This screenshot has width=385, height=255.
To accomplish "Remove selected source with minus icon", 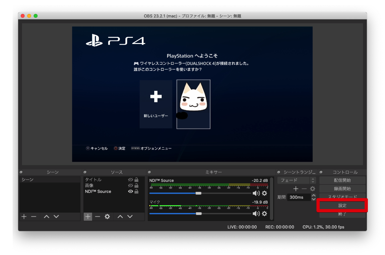I will [98, 216].
